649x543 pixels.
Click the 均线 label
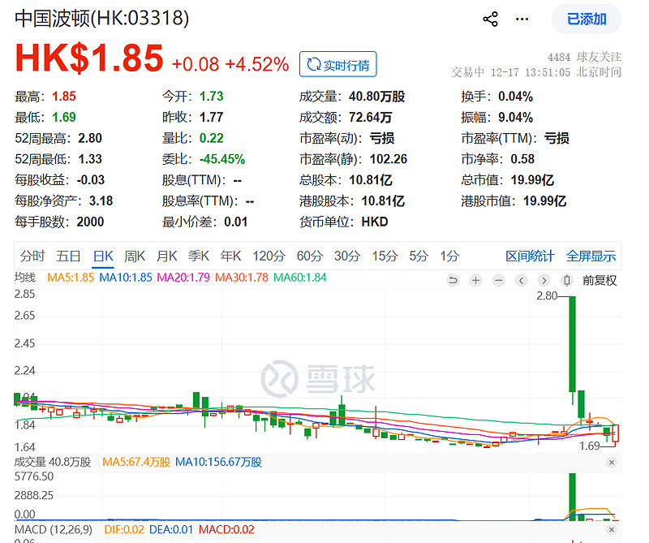(x=25, y=278)
